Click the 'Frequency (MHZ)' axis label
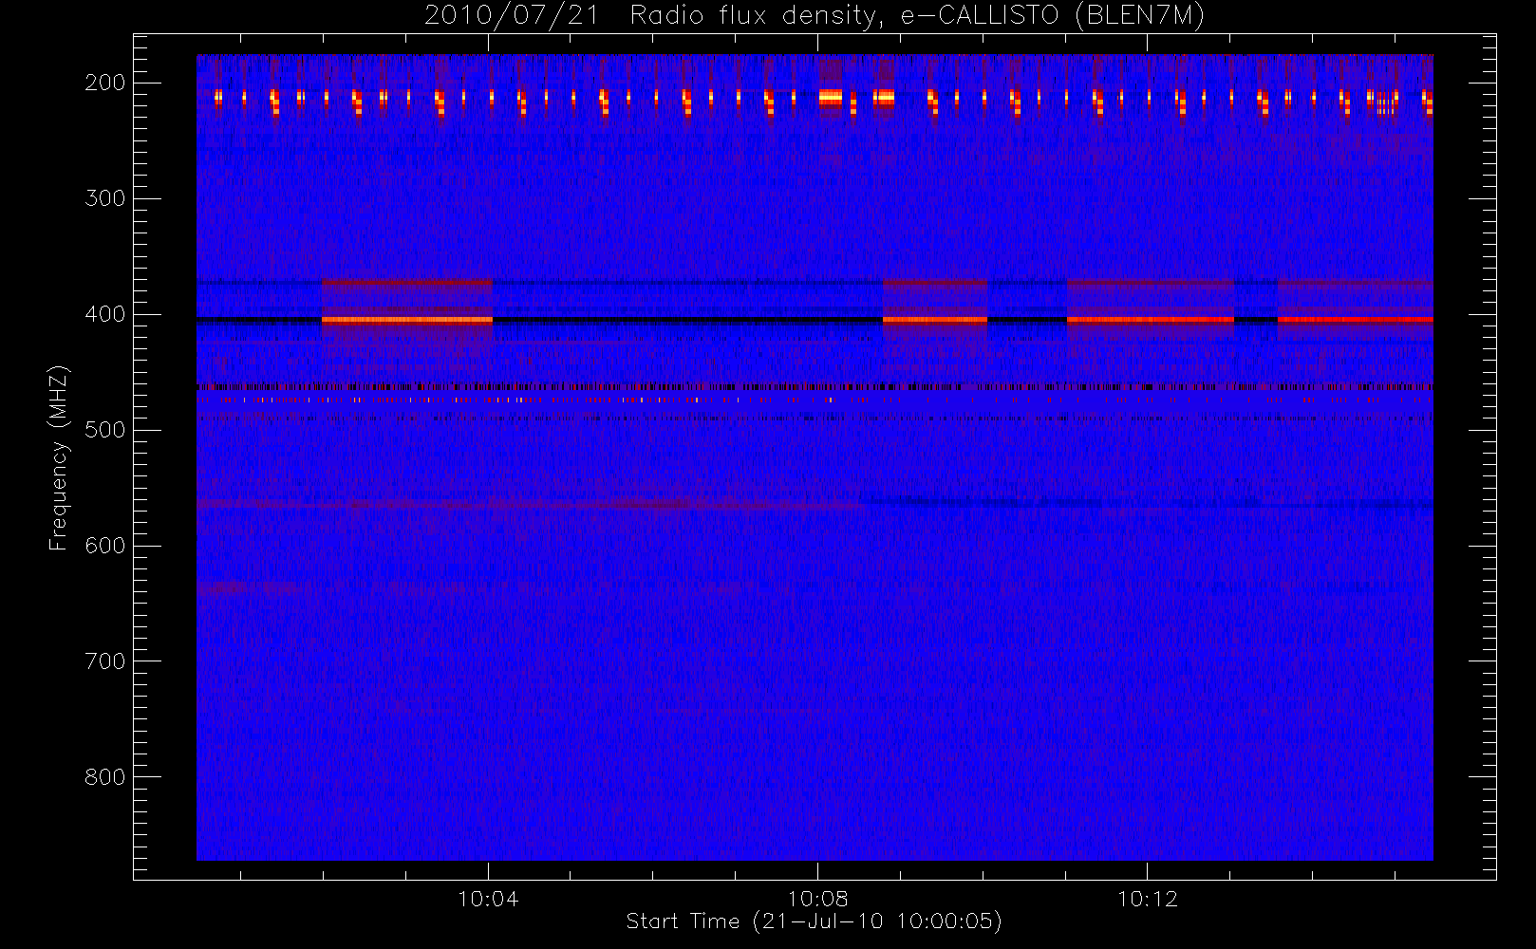This screenshot has height=949, width=1536. 59,457
